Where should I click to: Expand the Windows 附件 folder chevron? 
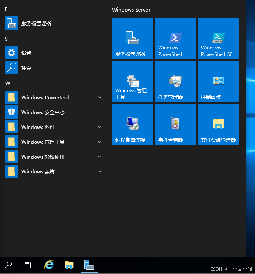coord(100,127)
